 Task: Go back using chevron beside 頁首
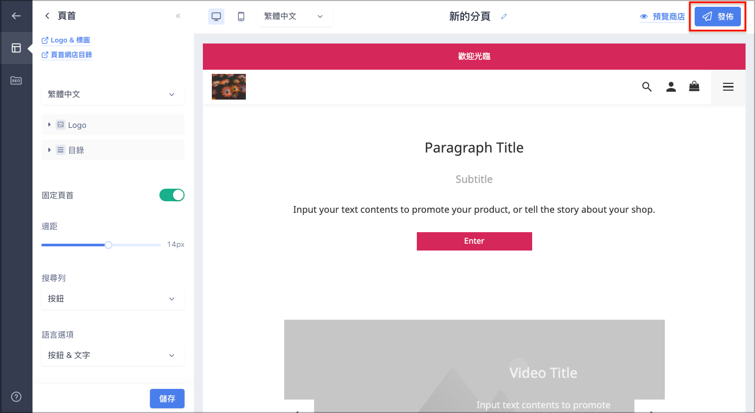coord(47,16)
